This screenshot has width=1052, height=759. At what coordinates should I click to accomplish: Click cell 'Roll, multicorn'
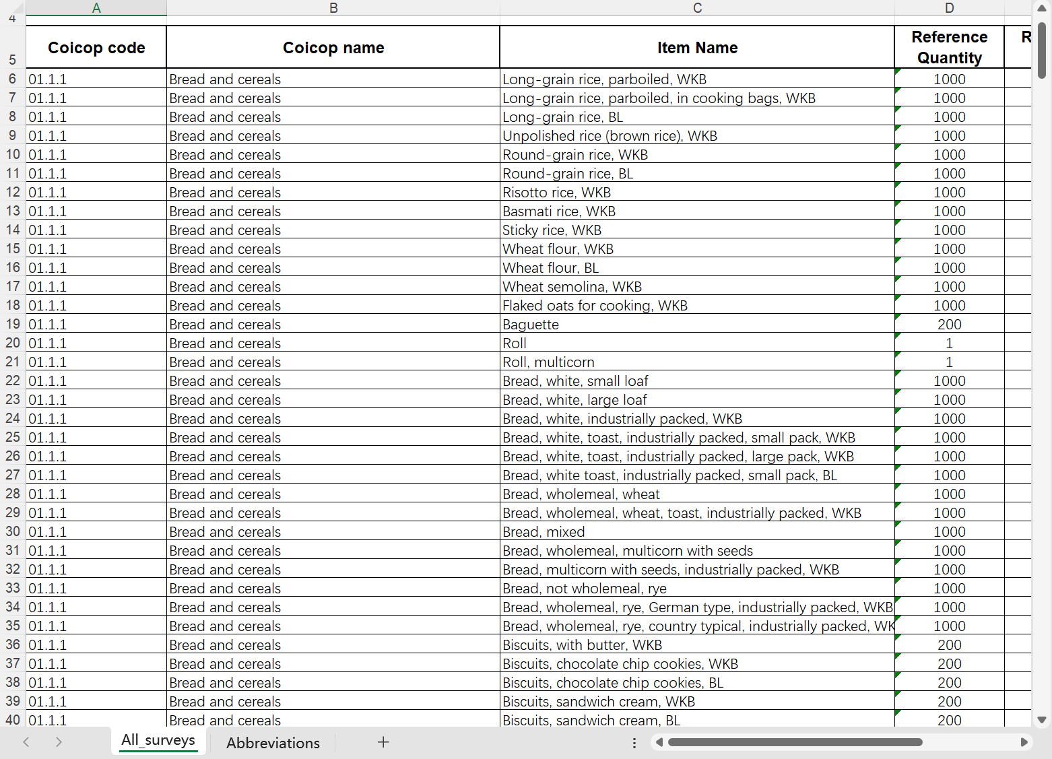[697, 362]
